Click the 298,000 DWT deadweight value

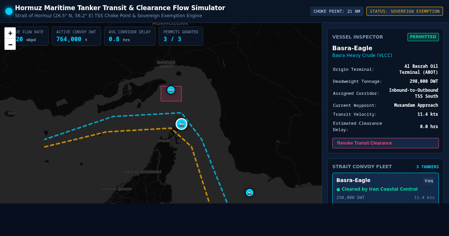pos(424,81)
